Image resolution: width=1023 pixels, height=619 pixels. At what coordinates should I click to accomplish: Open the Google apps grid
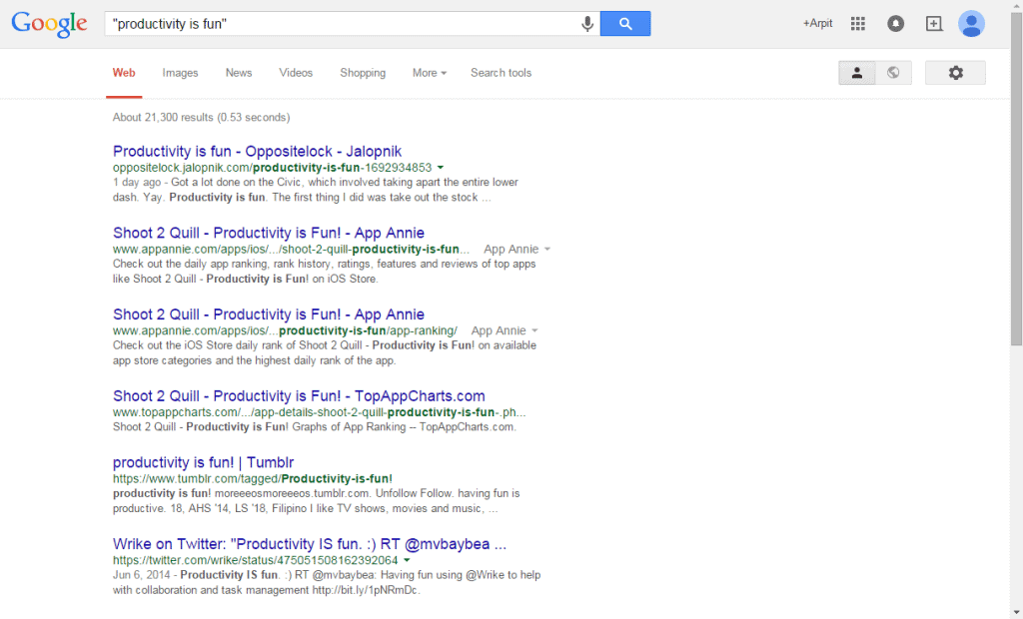(857, 22)
